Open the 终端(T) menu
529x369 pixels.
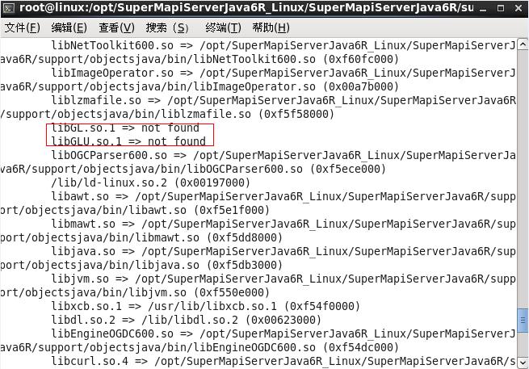click(223, 27)
